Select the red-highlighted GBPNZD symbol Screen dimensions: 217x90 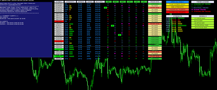59,21
